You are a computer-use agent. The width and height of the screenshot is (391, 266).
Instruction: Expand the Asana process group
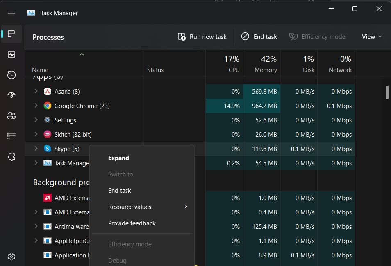36,91
